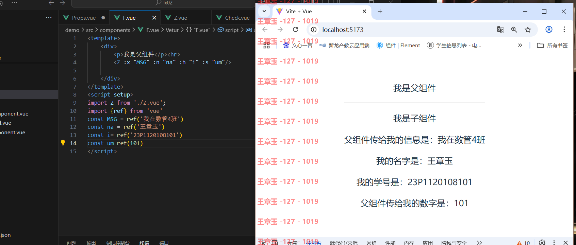The width and height of the screenshot is (576, 245).
Task: Open DevTools settings gear
Action: pos(542,242)
